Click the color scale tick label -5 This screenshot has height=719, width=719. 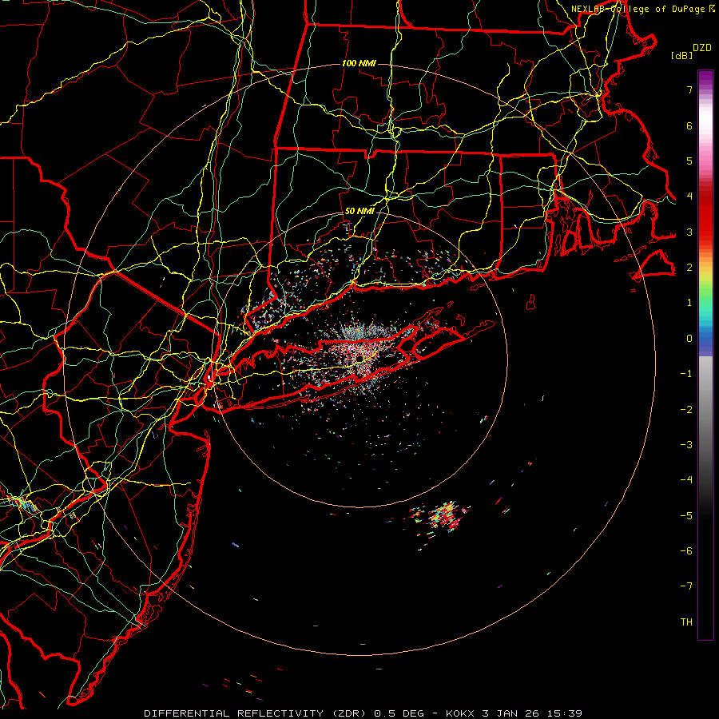click(x=686, y=516)
